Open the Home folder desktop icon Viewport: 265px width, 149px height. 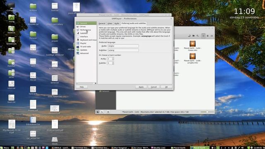pyautogui.click(x=11, y=19)
